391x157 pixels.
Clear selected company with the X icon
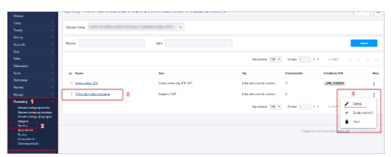click(181, 27)
